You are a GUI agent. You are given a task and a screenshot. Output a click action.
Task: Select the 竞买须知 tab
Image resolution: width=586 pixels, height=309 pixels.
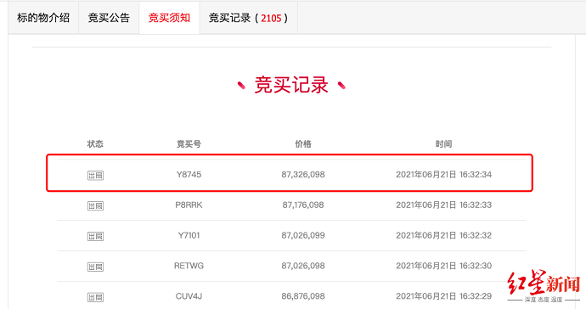(169, 18)
